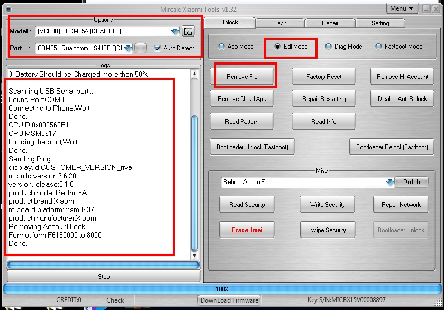Click the Read Security button
The width and height of the screenshot is (444, 310).
(247, 204)
